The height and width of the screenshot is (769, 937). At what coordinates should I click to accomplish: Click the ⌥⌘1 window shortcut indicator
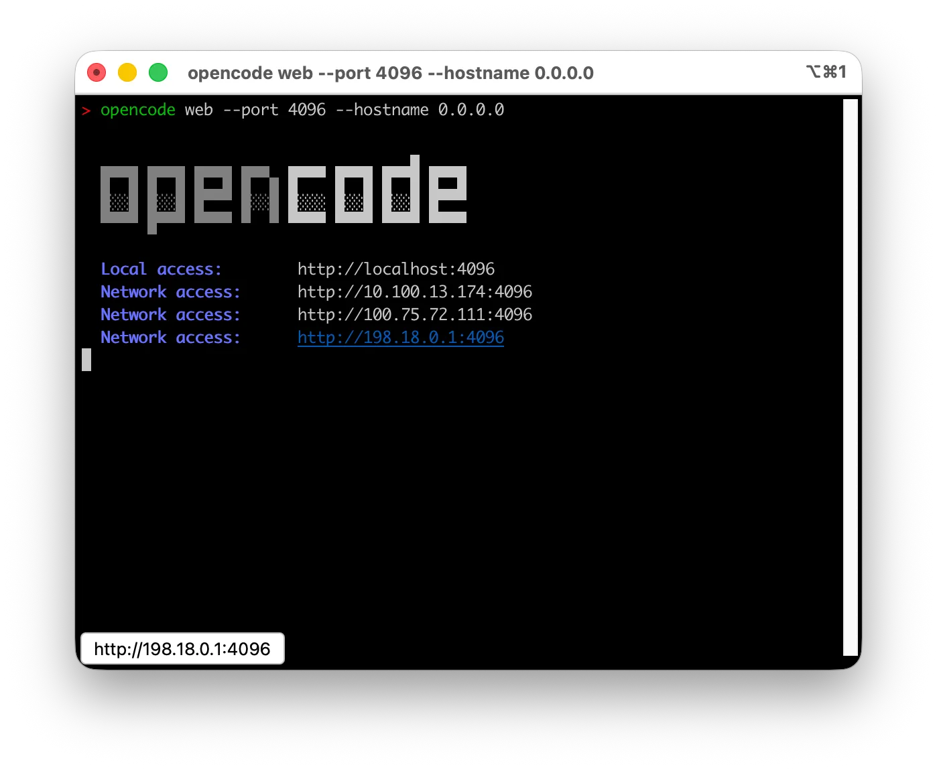coord(826,72)
